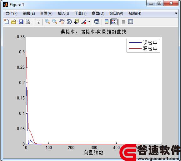Click the y-axis tick label 0.05

click(x=21, y=129)
